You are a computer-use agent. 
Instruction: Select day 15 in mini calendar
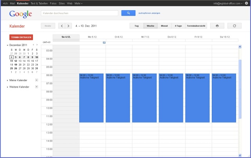(28, 61)
